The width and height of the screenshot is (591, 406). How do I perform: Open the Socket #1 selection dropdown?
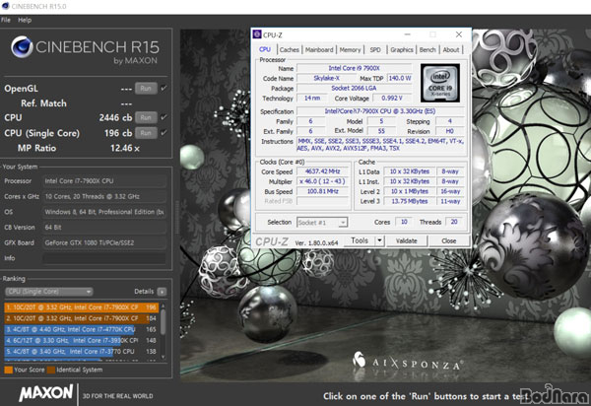pos(322,223)
